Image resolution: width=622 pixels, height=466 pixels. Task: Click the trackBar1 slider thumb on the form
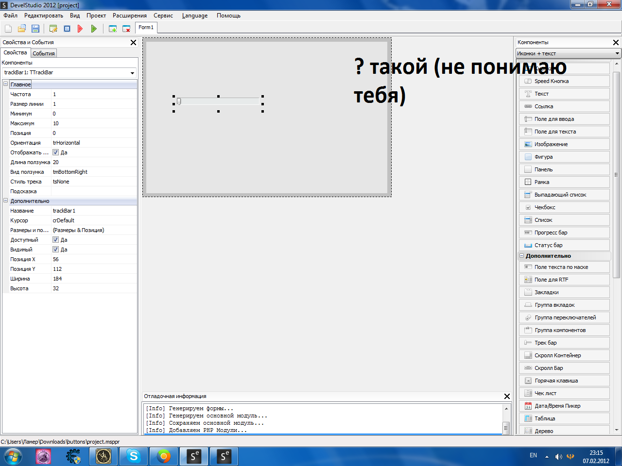(179, 101)
